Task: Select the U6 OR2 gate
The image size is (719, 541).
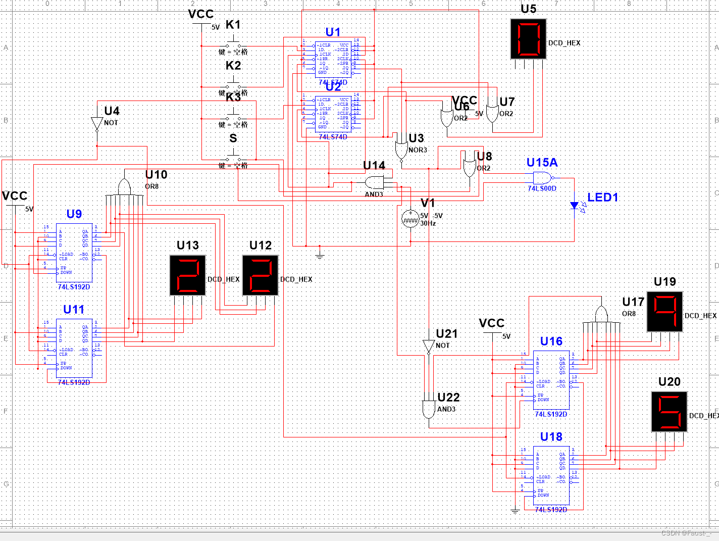Action: point(447,118)
